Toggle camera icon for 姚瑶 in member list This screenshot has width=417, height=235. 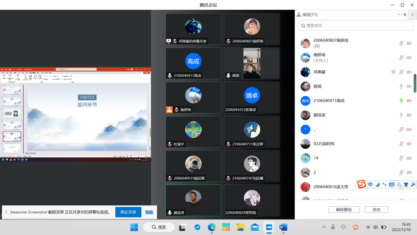click(x=409, y=87)
